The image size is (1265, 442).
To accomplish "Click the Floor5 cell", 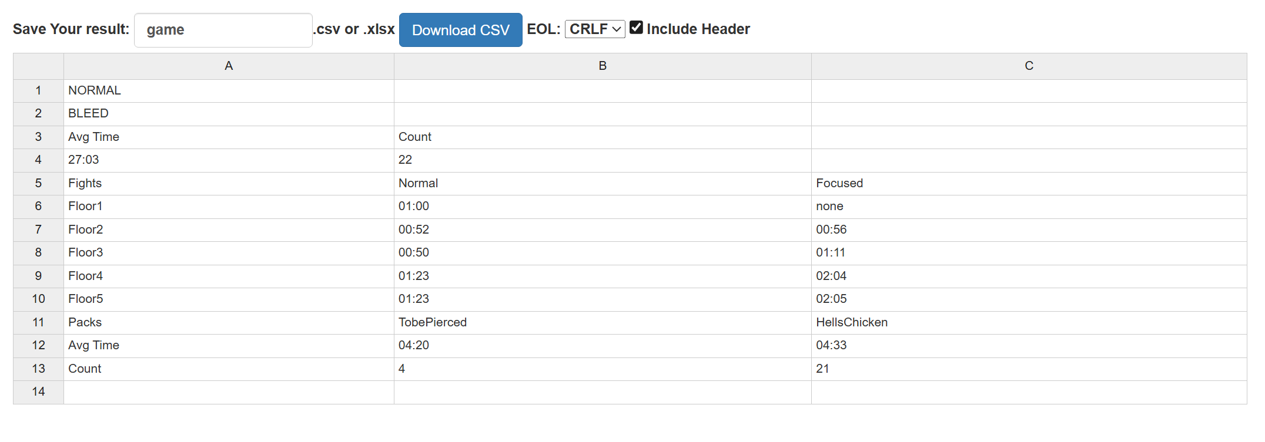I will point(229,299).
